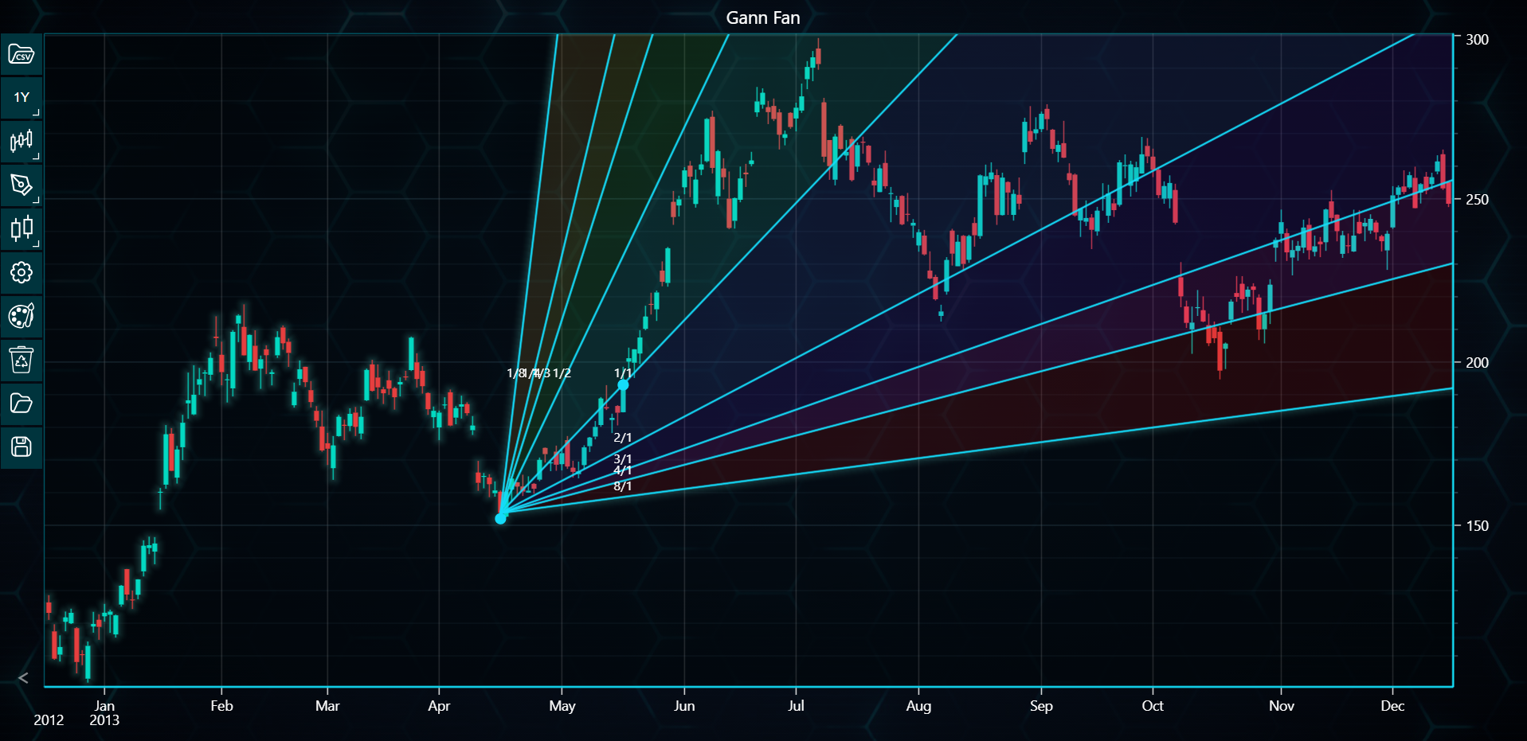Click the 200 price axis label
This screenshot has height=741, width=1527.
pos(1477,363)
